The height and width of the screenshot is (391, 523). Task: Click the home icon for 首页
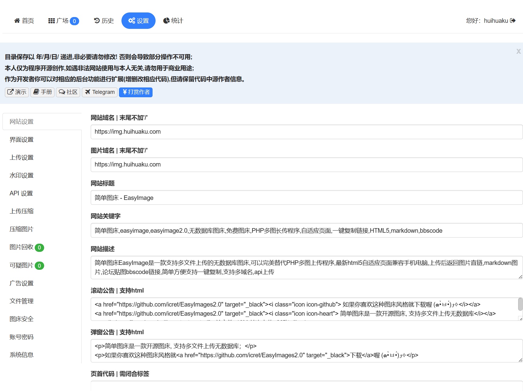pyautogui.click(x=17, y=21)
